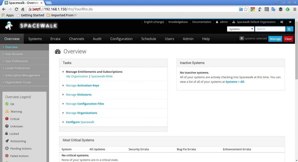Click the admin user icon in the header
Image resolution: width=298 pixels, height=162 pixels.
point(217,22)
